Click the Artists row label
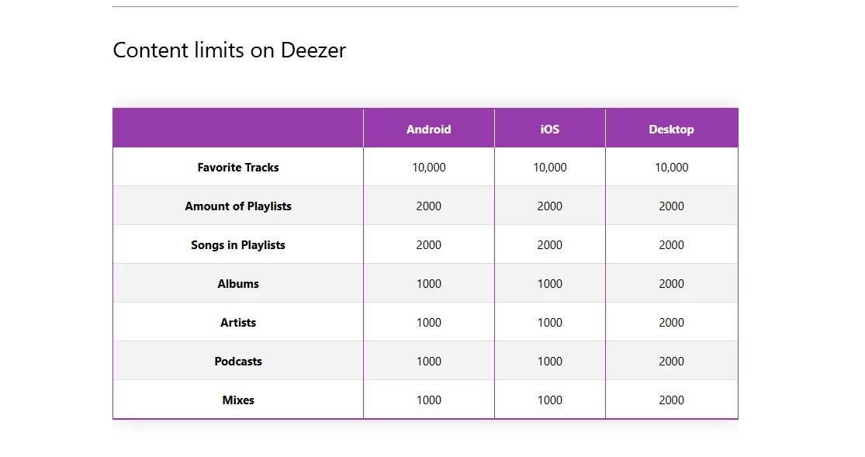This screenshot has width=865, height=457. point(238,323)
